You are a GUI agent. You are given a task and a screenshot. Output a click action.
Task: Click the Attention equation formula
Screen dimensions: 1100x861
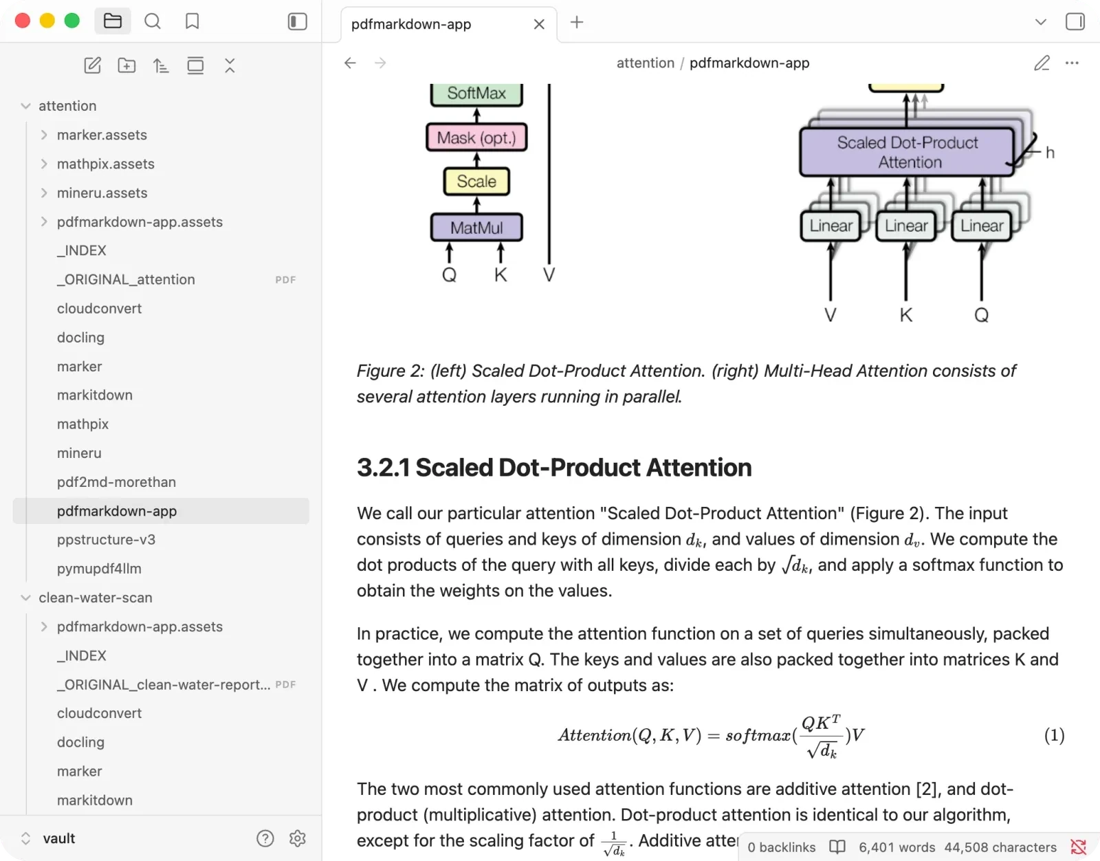(x=712, y=736)
